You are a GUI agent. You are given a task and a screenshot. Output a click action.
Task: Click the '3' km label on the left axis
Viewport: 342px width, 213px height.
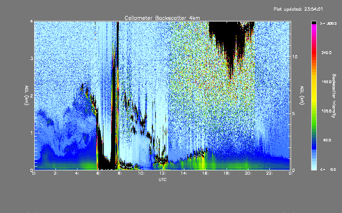32,59
